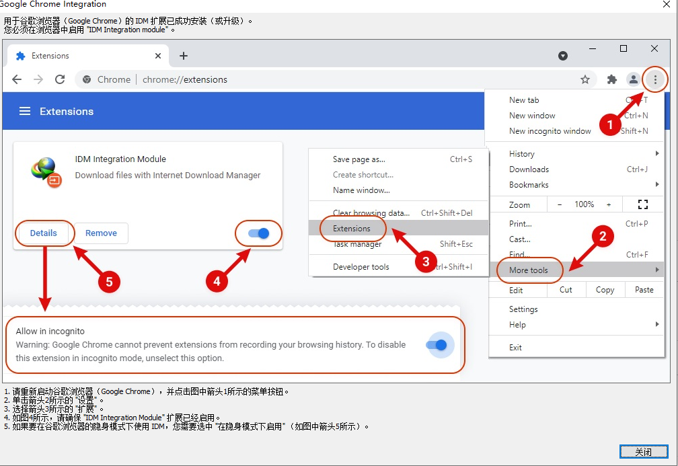Click Paste in the Edit row
This screenshot has height=466, width=678.
644,290
